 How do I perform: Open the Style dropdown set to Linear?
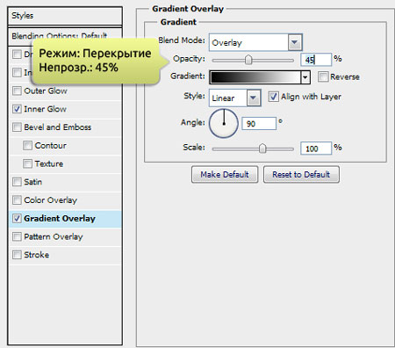[x=235, y=98]
